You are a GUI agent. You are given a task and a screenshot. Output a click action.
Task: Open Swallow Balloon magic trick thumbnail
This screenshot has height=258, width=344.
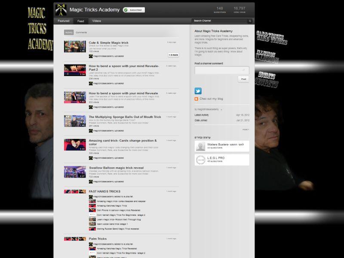point(75,172)
